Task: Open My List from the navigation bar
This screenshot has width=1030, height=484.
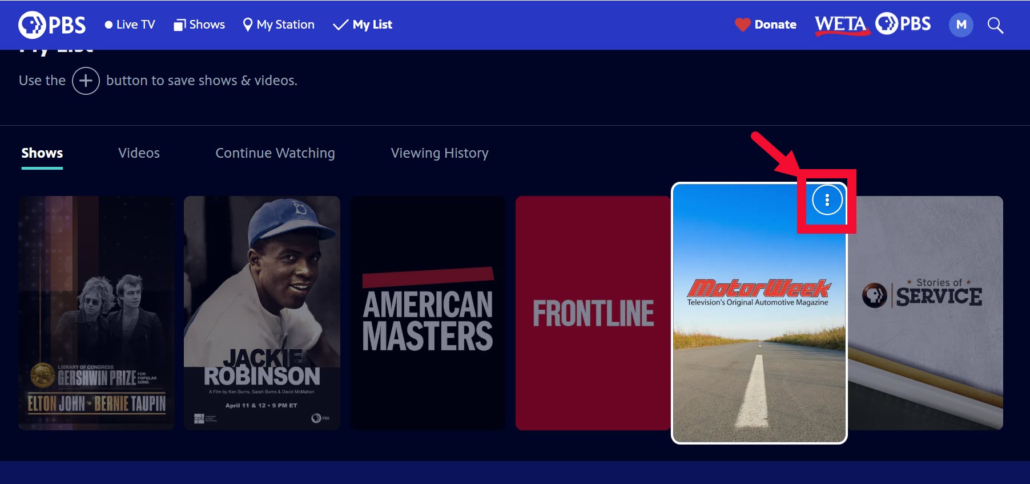Action: point(363,25)
